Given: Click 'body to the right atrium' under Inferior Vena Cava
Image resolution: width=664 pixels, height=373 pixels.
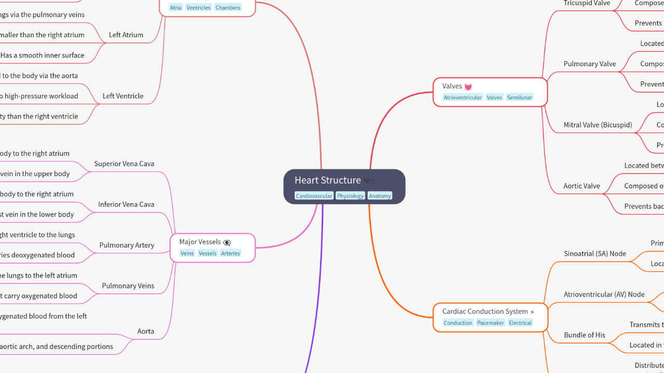Looking at the screenshot, I should [x=37, y=194].
